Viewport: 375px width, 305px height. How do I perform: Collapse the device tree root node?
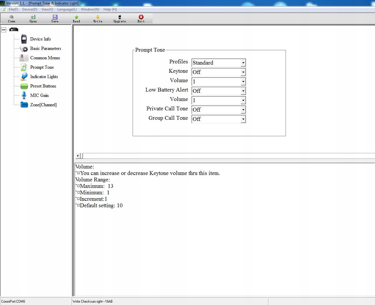click(4, 30)
